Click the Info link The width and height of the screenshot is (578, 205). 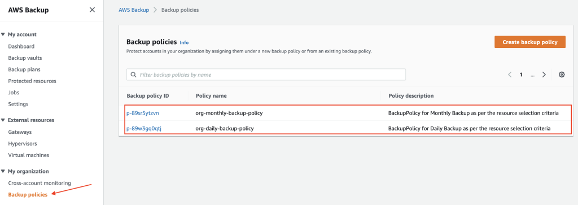coord(184,42)
